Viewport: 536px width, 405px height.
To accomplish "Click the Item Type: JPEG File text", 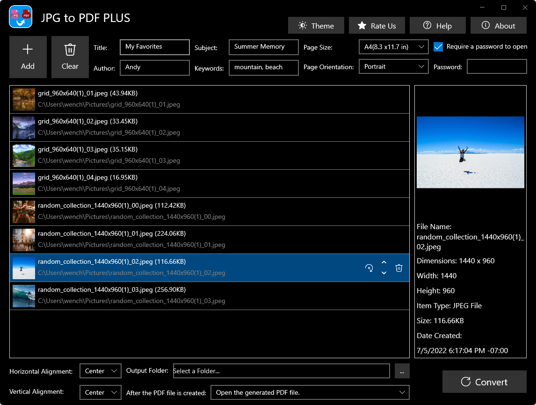I will pos(449,305).
